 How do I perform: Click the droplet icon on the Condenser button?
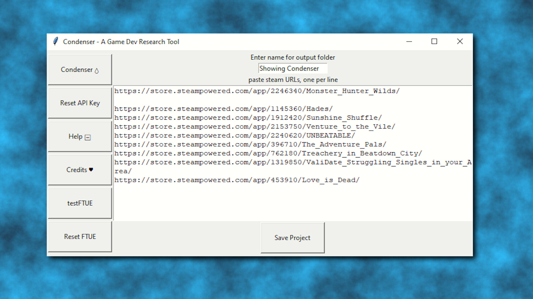point(96,70)
